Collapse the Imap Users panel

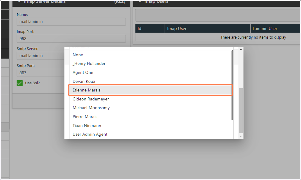[x=140, y=2]
